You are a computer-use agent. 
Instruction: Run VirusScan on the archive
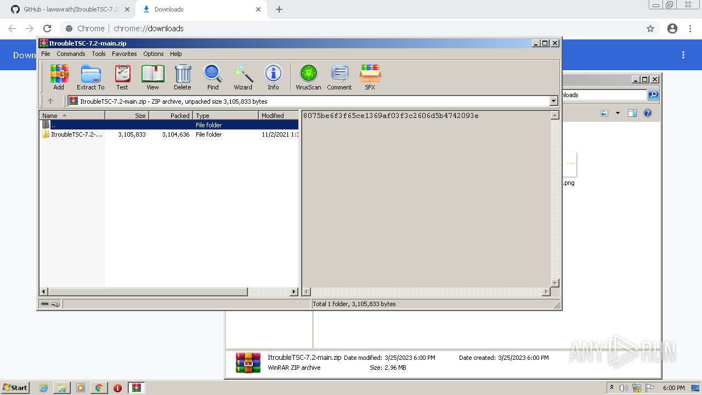pos(308,77)
